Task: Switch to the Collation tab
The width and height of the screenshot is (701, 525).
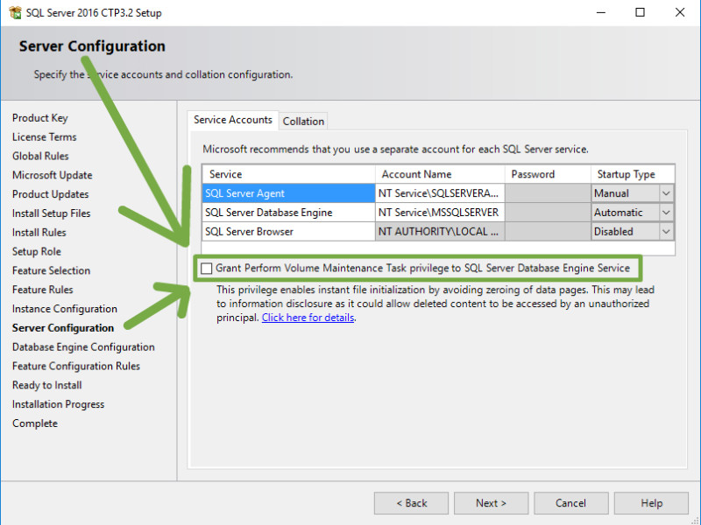Action: pos(303,122)
